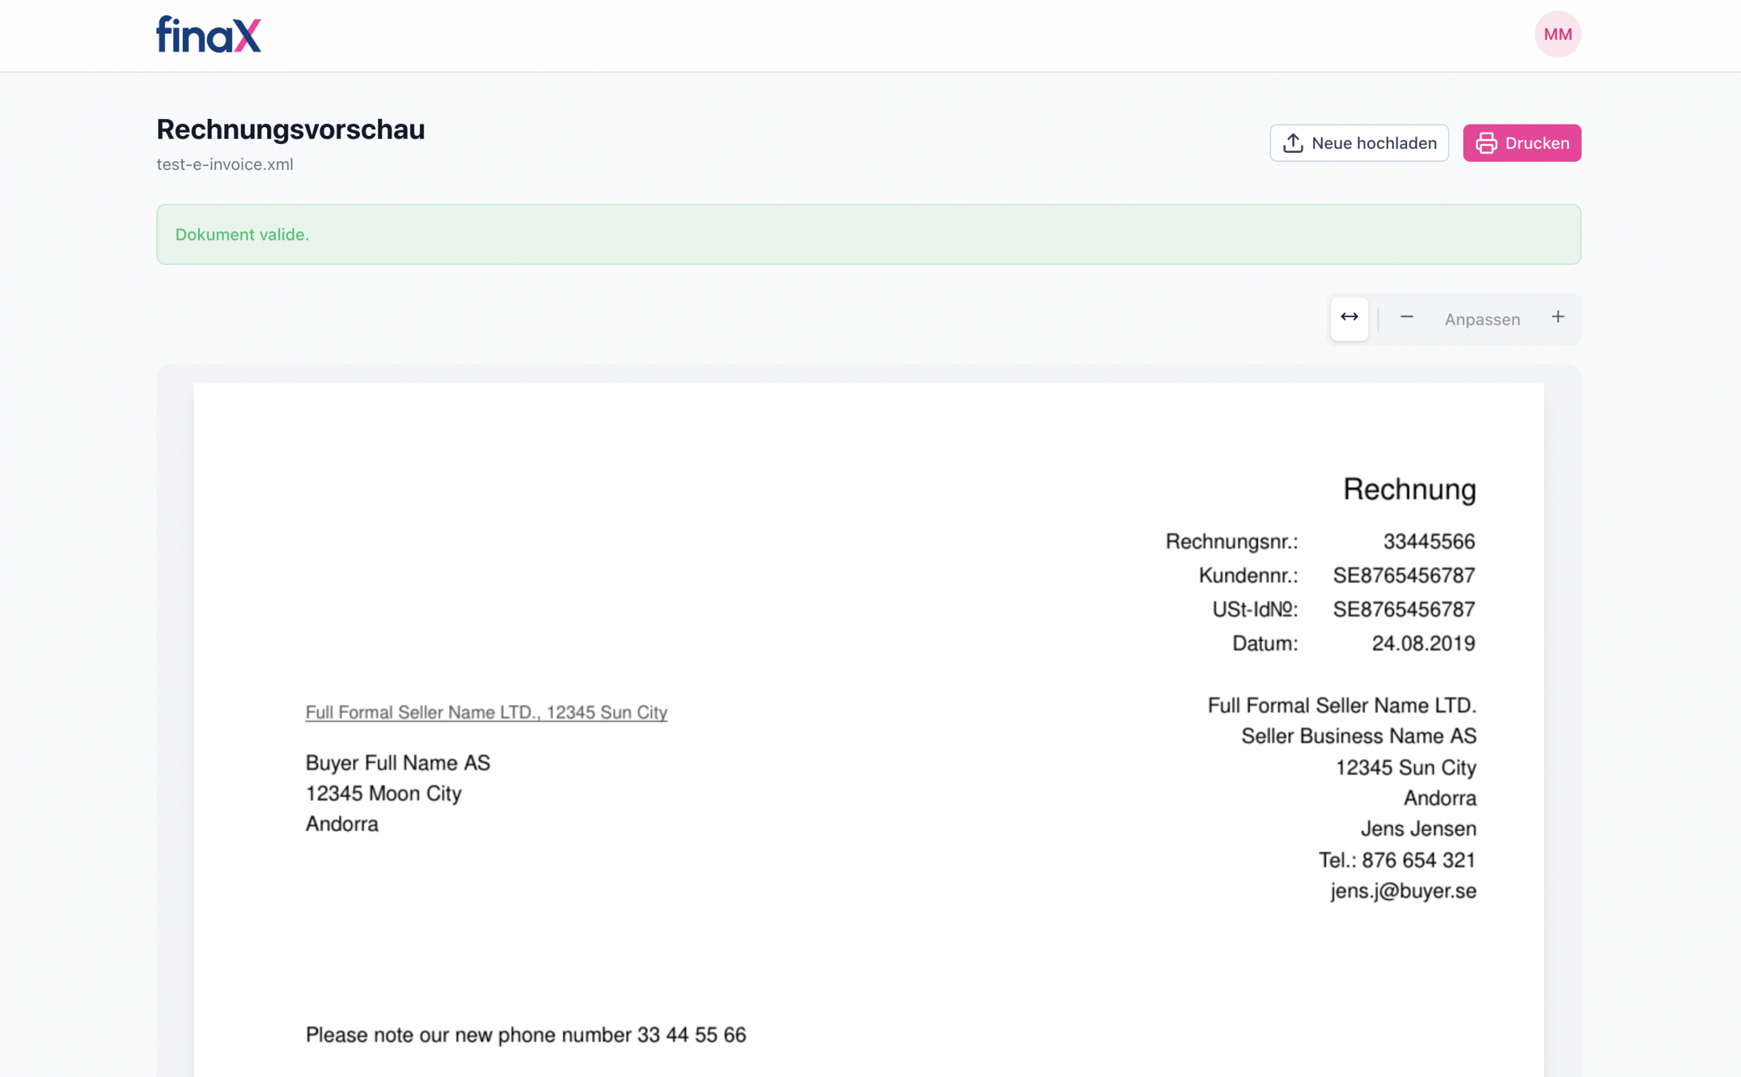Click the Buyer Full Name AS text
The height and width of the screenshot is (1077, 1741).
[397, 763]
